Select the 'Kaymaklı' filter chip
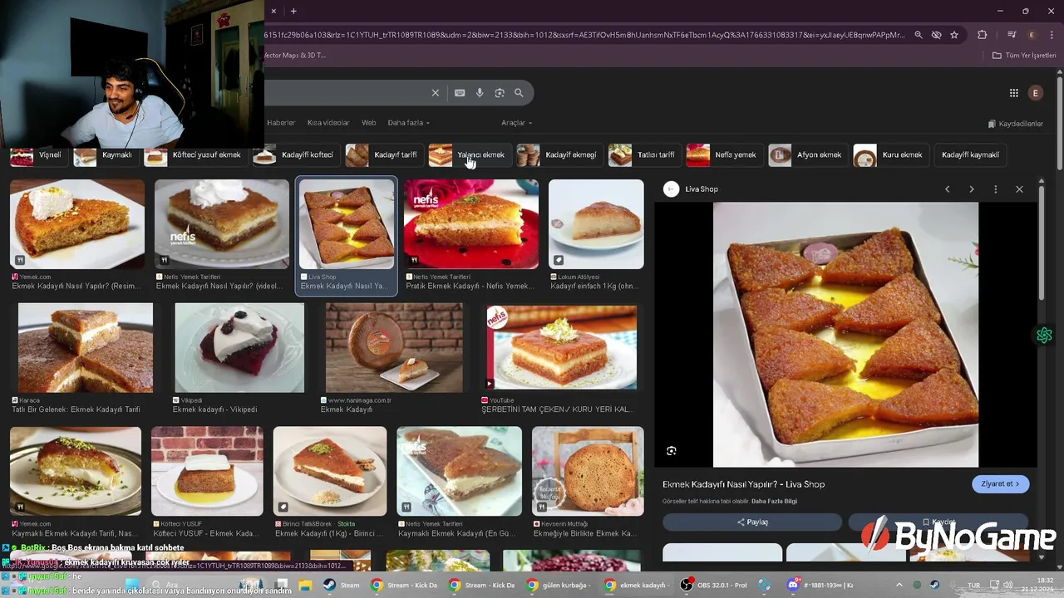Image resolution: width=1064 pixels, height=598 pixels. pos(105,155)
